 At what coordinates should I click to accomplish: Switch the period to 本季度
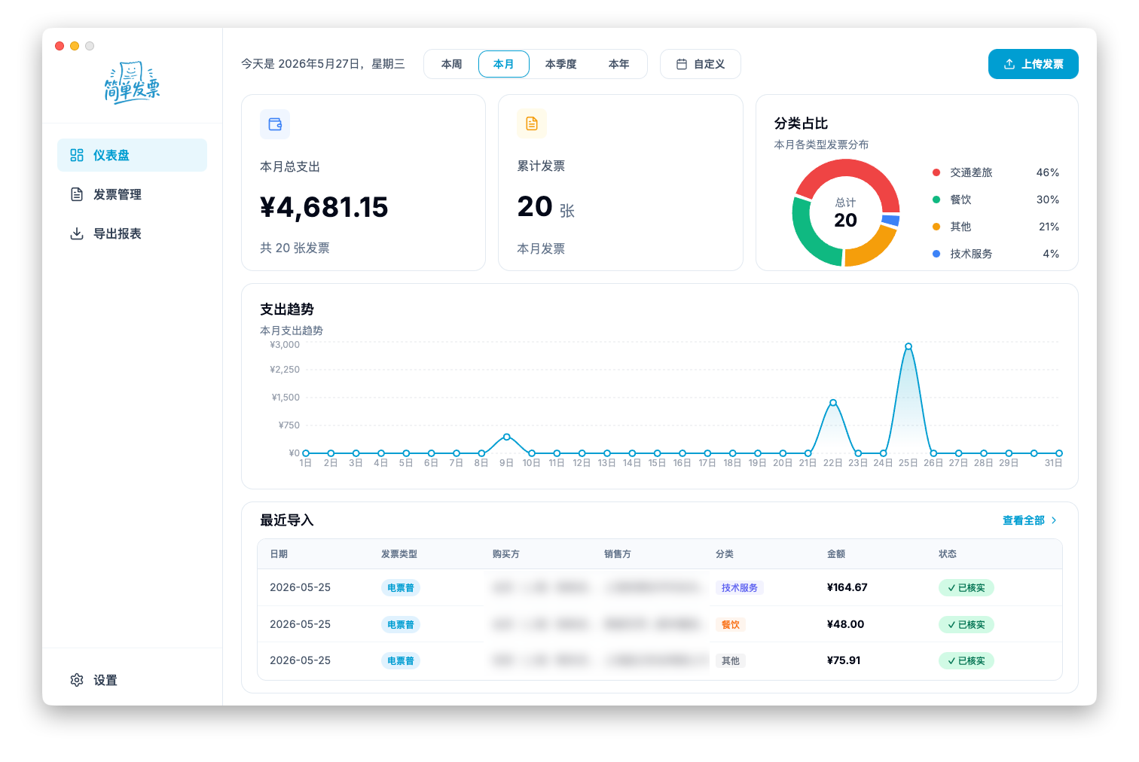pos(561,64)
